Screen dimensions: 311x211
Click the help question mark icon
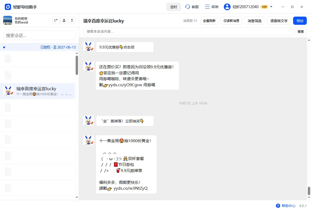tap(278, 206)
